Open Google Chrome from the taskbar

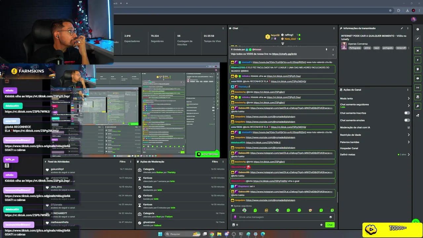point(212,234)
